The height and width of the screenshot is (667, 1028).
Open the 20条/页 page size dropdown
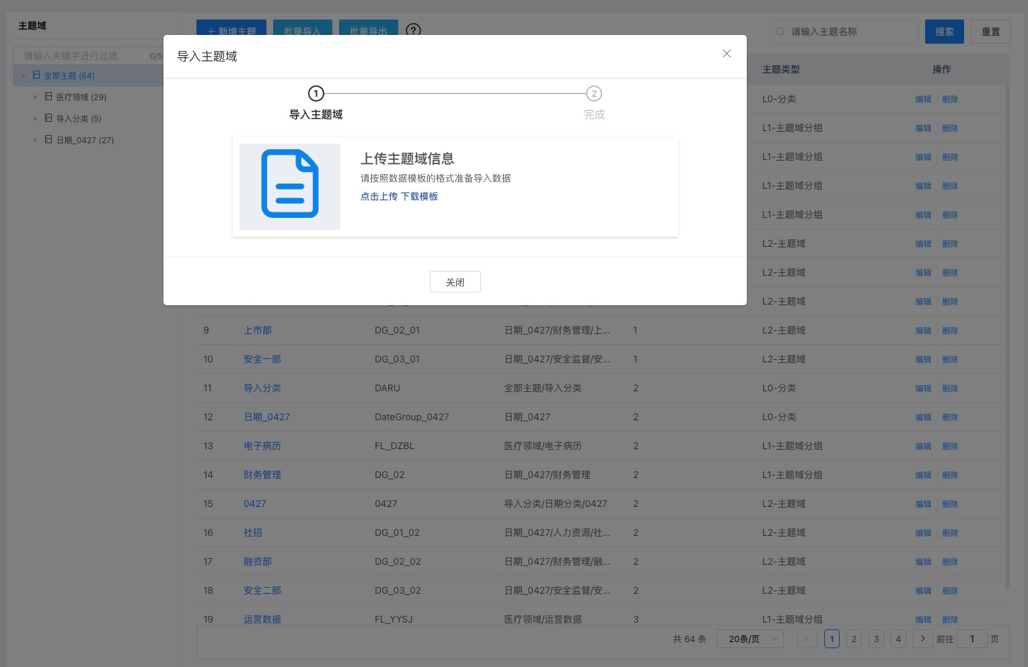coord(750,639)
